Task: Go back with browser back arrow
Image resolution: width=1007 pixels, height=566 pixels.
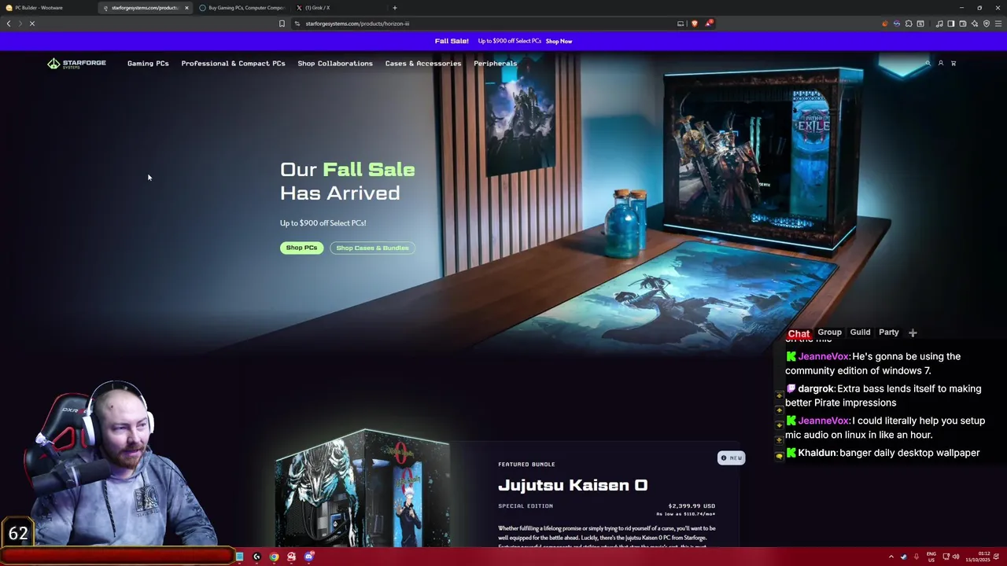Action: pyautogui.click(x=9, y=24)
